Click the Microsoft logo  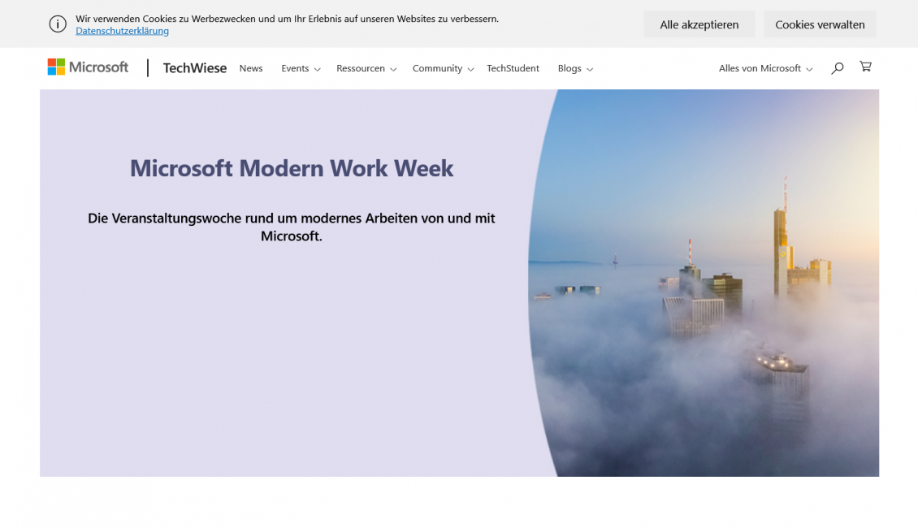click(88, 67)
